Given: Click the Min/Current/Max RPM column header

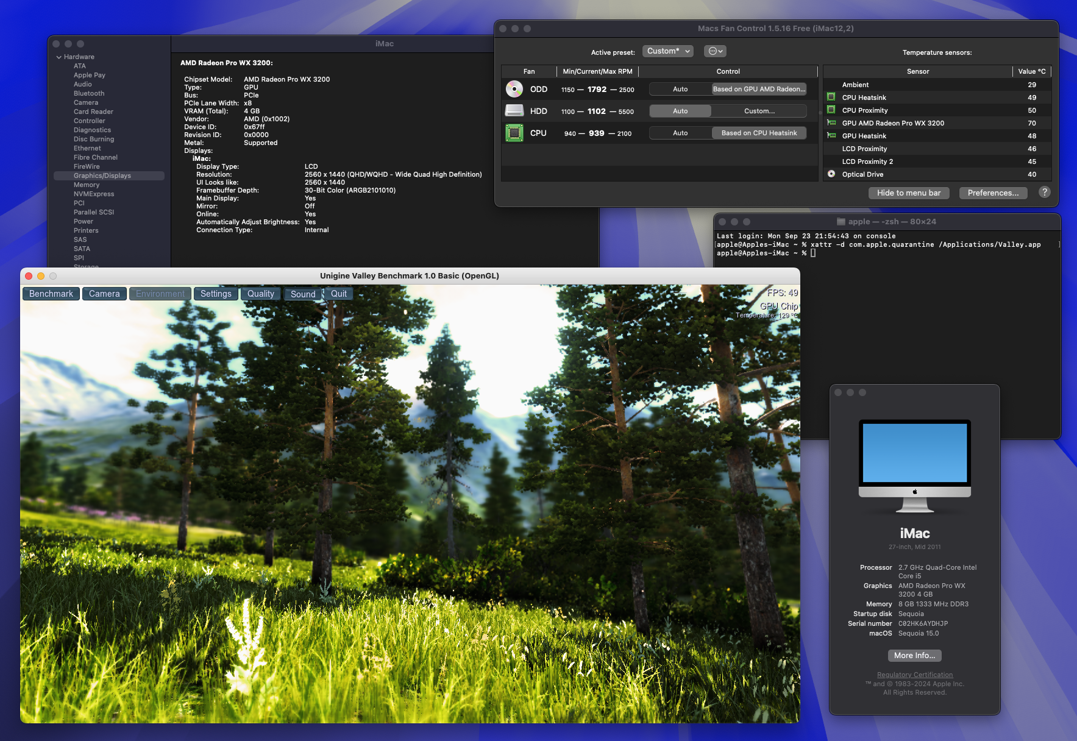Looking at the screenshot, I should click(x=597, y=71).
